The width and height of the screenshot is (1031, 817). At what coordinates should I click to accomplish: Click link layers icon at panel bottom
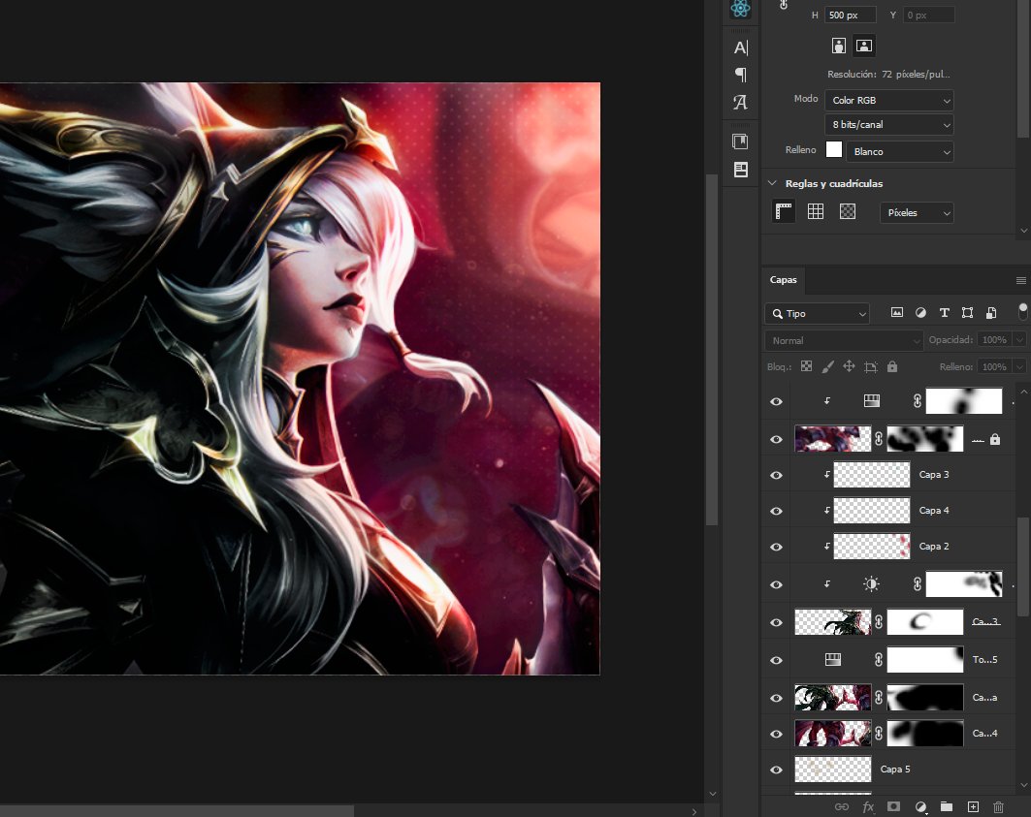[842, 806]
